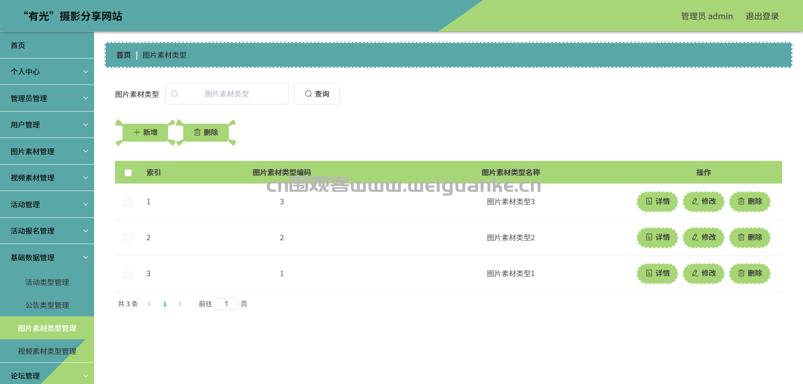Click the next page arrow

[180, 304]
